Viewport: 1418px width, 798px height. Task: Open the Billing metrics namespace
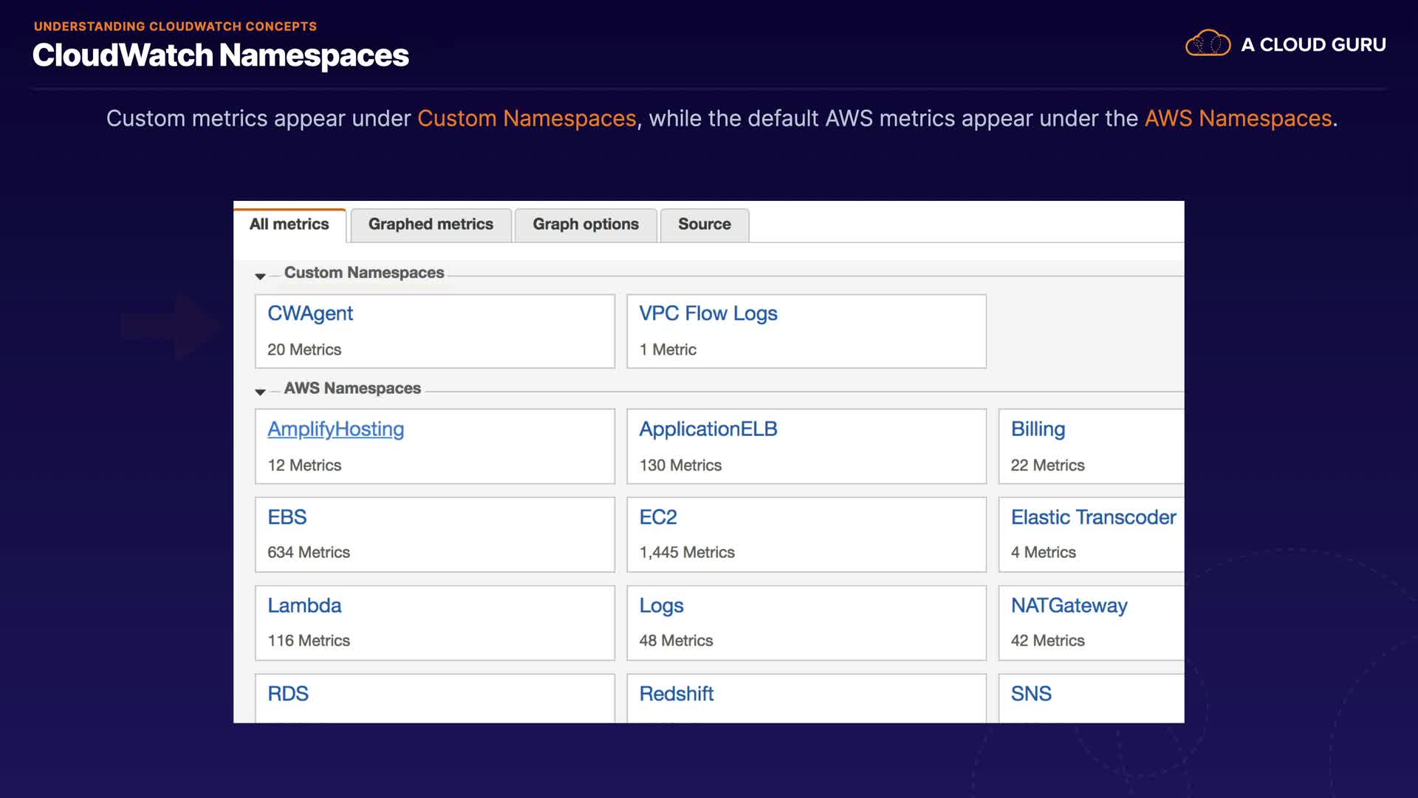(x=1038, y=429)
